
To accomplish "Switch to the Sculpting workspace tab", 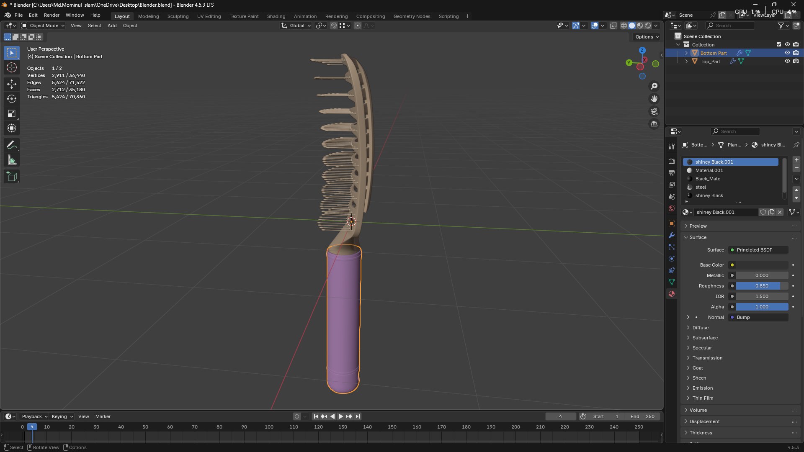I will 178,16.
